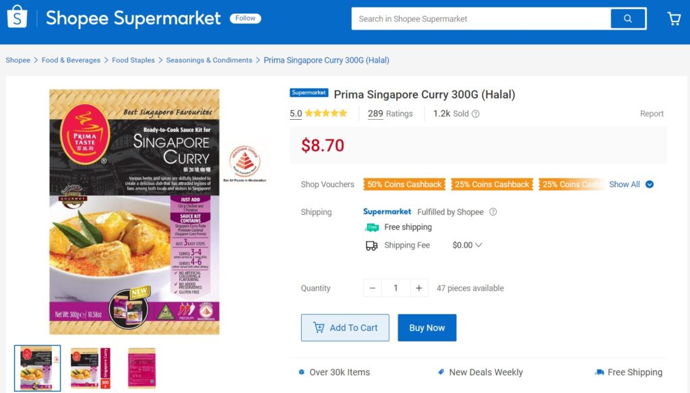Follow the Shopee Supermarket shop
This screenshot has width=690, height=393.
245,18
